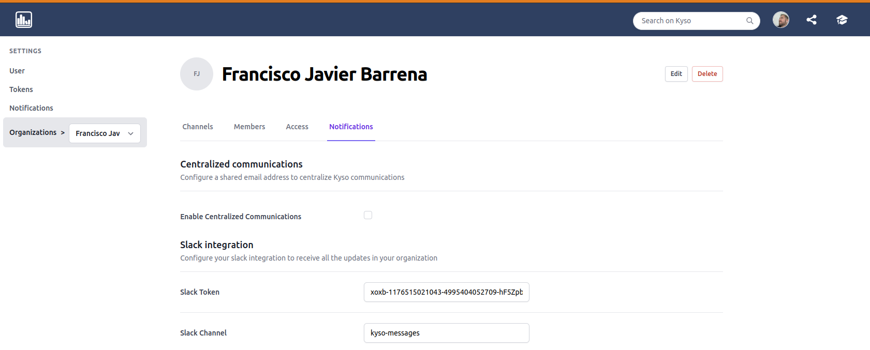The height and width of the screenshot is (350, 870).
Task: Open the graduation cap help icon
Action: click(842, 20)
